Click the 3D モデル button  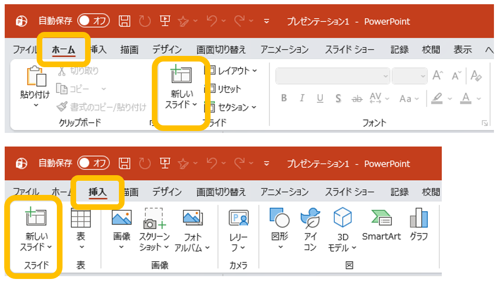(x=343, y=219)
